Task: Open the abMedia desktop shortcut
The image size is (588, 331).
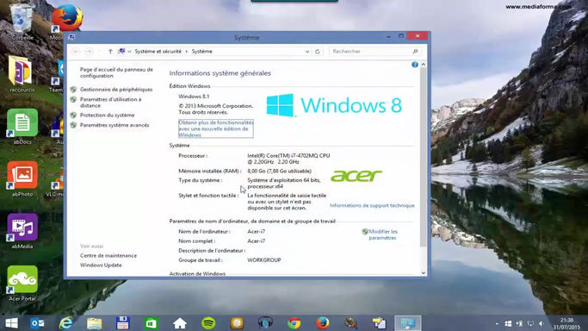Action: 22,231
